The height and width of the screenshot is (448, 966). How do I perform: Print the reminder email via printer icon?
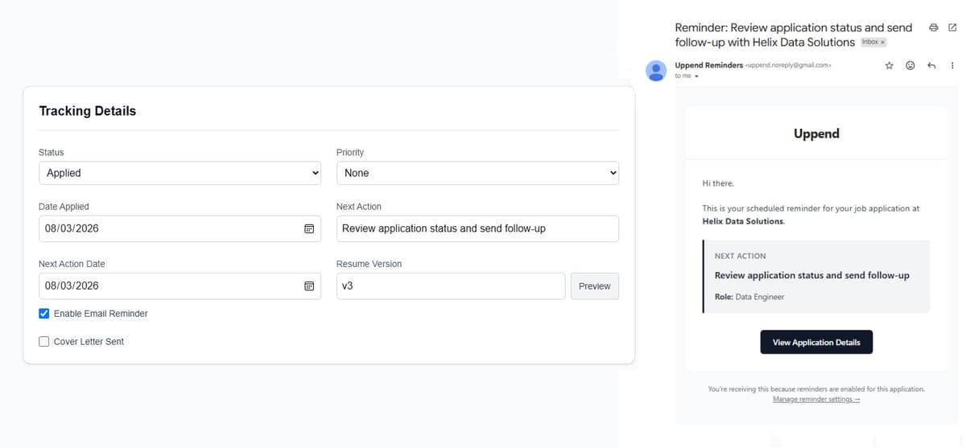tap(934, 28)
